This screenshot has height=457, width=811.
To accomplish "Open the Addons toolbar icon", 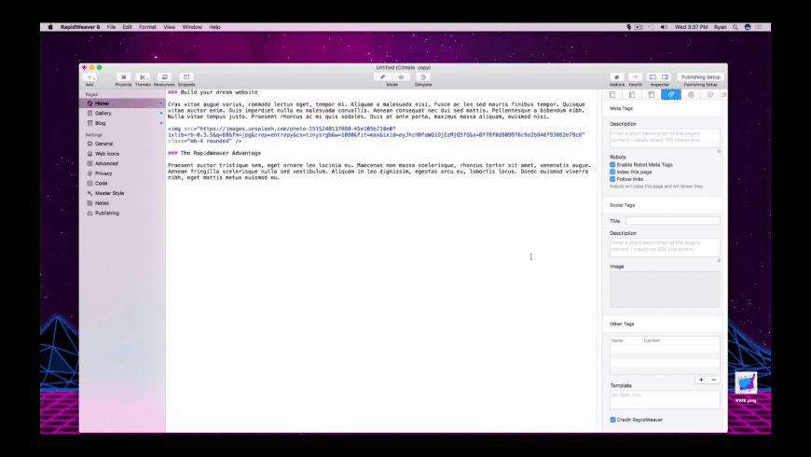I will 616,77.
